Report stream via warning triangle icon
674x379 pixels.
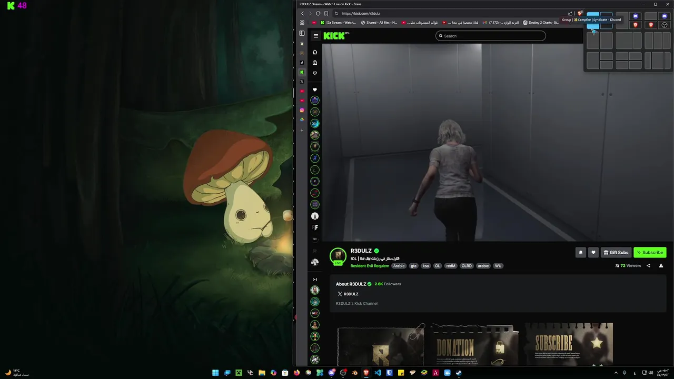click(x=661, y=266)
